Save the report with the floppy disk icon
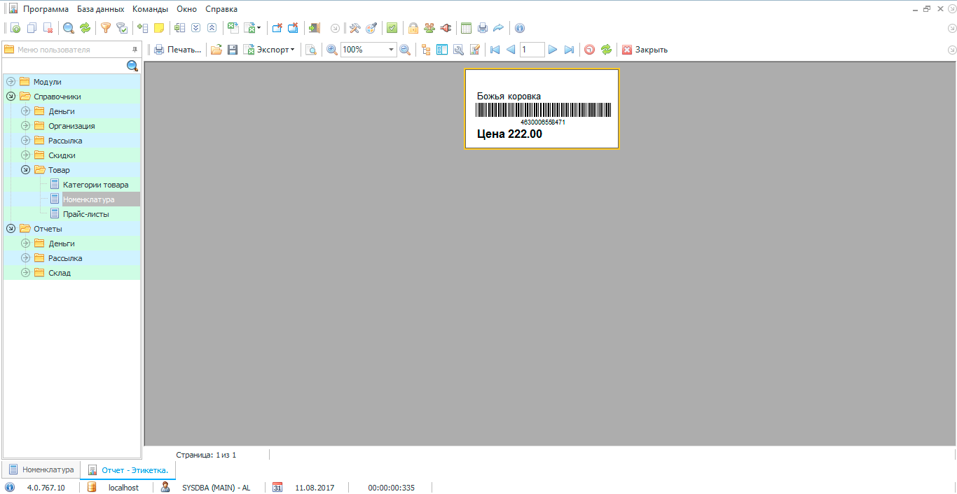Screen dimensions: 957x494 pos(233,50)
